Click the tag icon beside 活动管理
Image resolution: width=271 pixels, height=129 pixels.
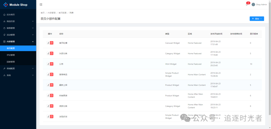[x=4, y=35]
